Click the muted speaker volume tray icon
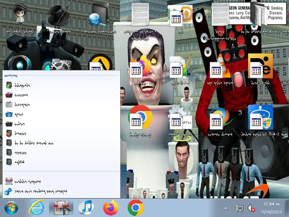This screenshot has height=217, width=289. pos(251,208)
